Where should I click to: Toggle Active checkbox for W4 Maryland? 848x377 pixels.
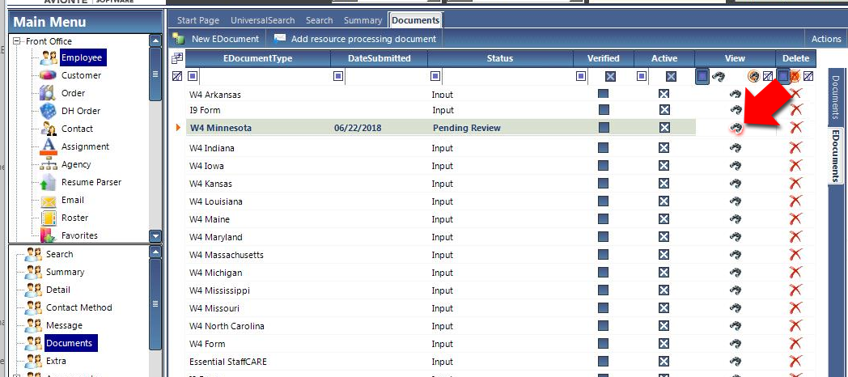[x=664, y=237]
